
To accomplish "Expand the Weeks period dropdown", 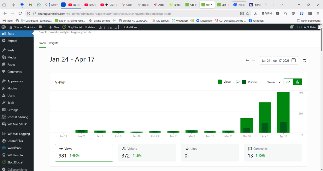I will [x=274, y=82].
